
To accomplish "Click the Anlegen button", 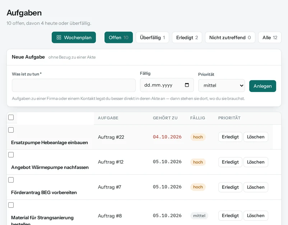I will (263, 86).
